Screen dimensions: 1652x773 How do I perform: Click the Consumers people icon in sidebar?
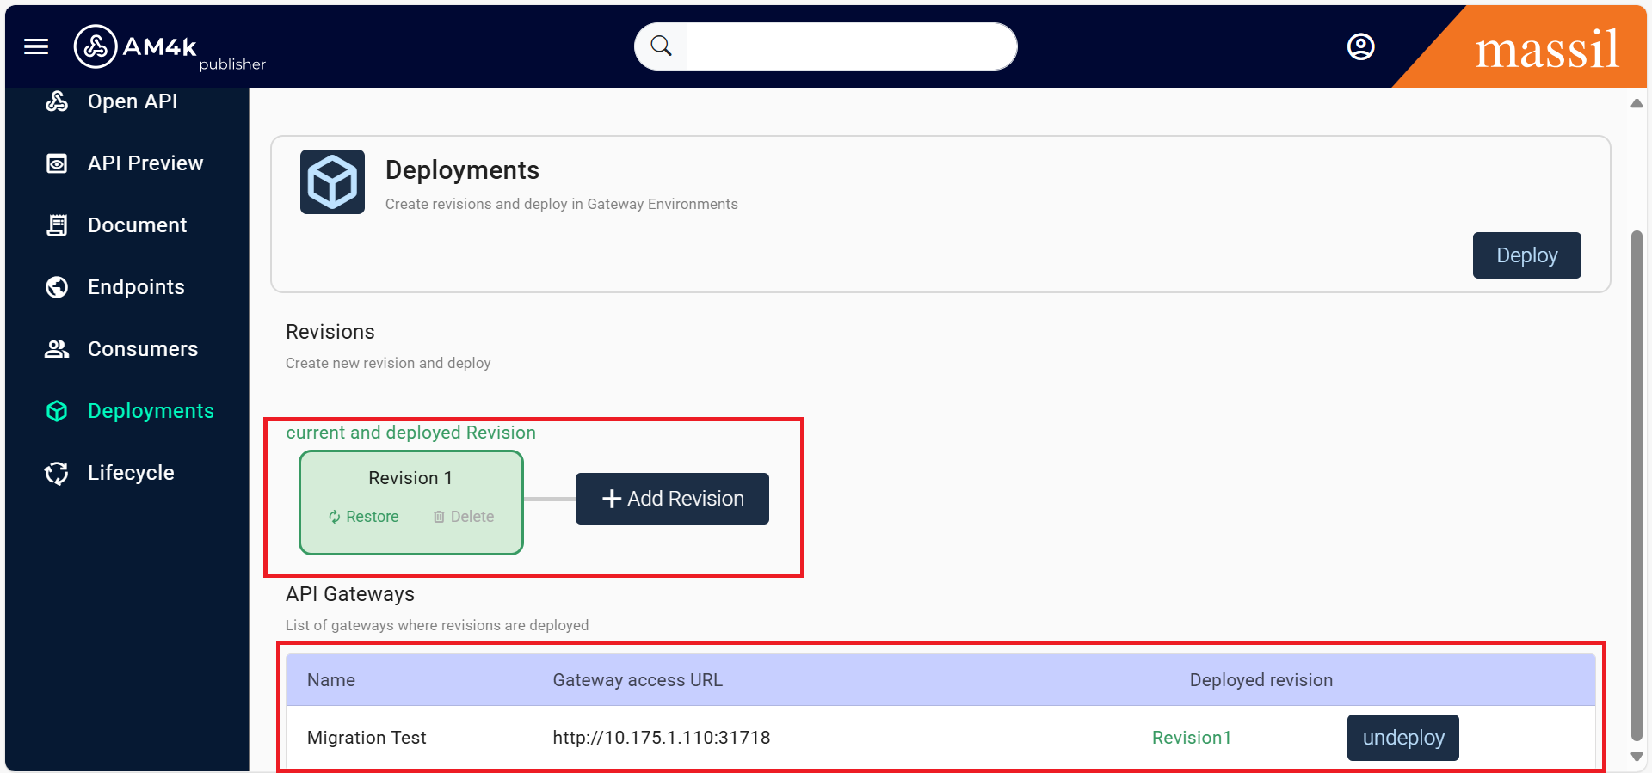57,349
